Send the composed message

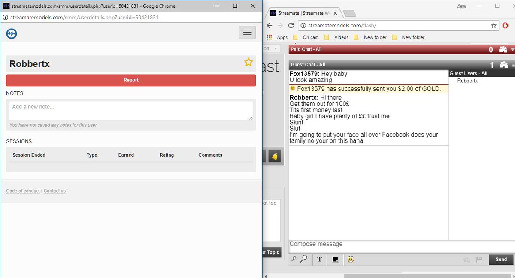pos(501,260)
